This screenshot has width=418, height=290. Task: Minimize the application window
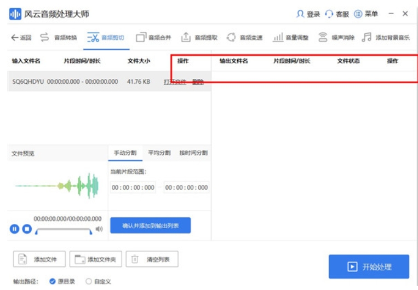coord(391,14)
